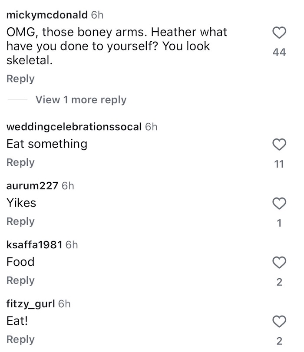Like mickymcdonald's comment via the heart icon

[280, 32]
